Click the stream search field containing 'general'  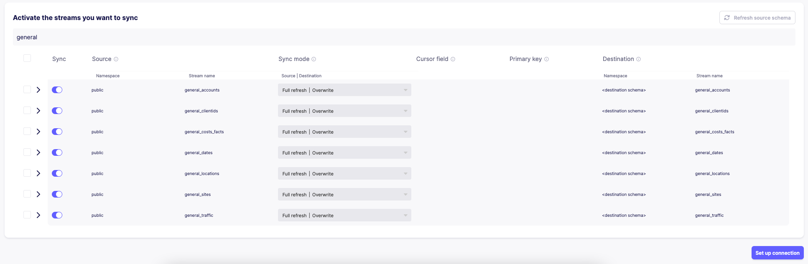coord(404,37)
